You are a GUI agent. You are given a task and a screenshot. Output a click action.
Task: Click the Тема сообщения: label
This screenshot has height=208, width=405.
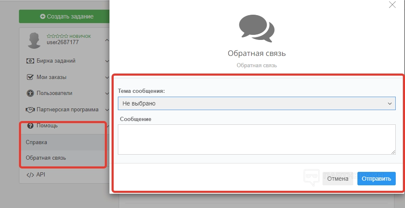pyautogui.click(x=141, y=91)
